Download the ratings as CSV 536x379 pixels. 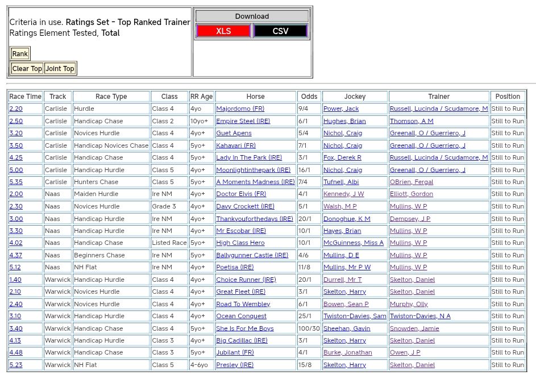(x=280, y=31)
